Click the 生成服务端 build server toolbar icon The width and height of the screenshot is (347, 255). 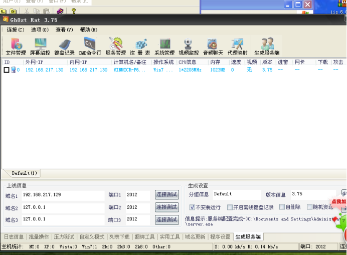tap(267, 46)
